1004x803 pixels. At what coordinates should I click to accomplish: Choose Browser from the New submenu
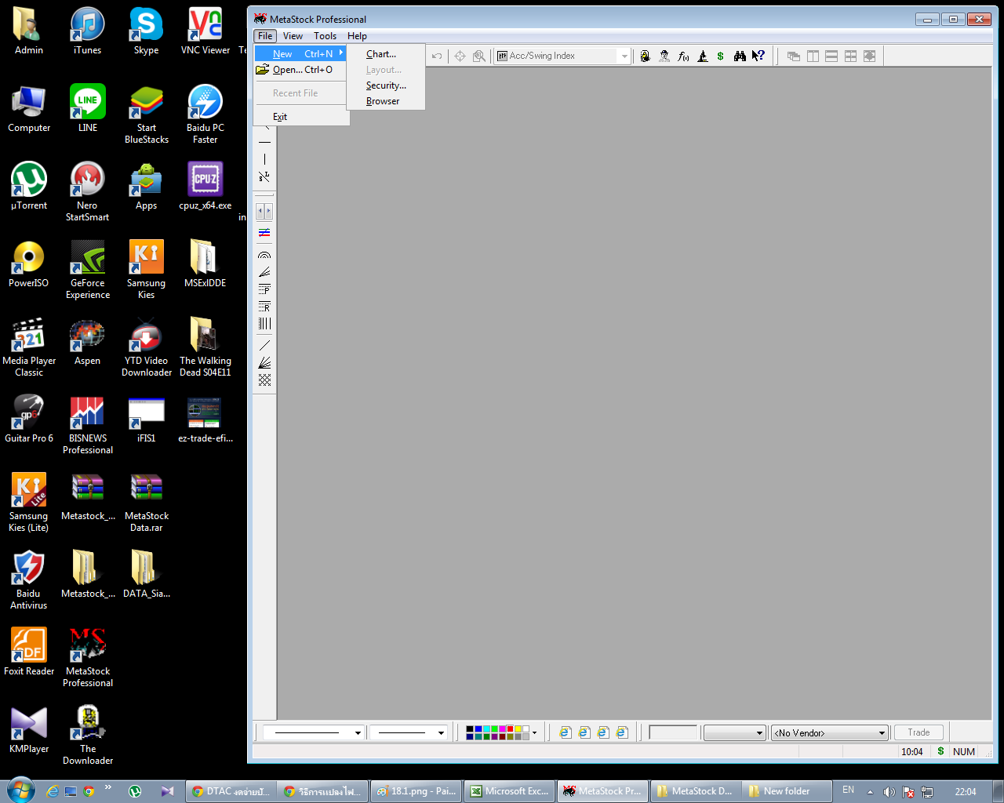tap(386, 101)
